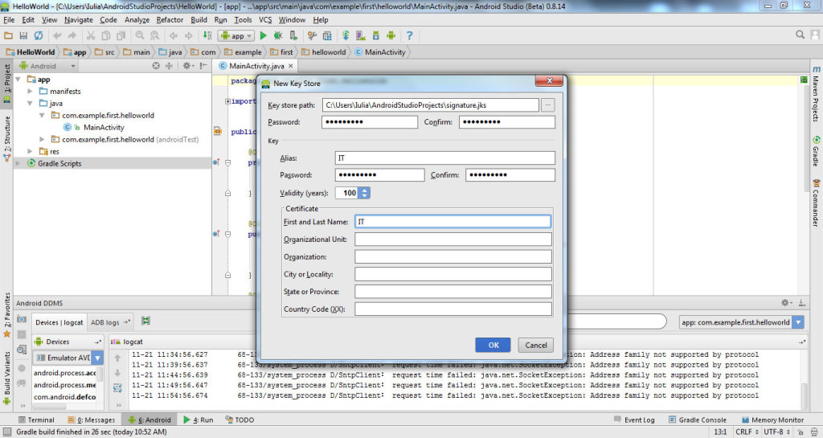Image resolution: width=823 pixels, height=438 pixels.
Task: Click the restore layout icon beside ADB logs
Action: click(146, 321)
